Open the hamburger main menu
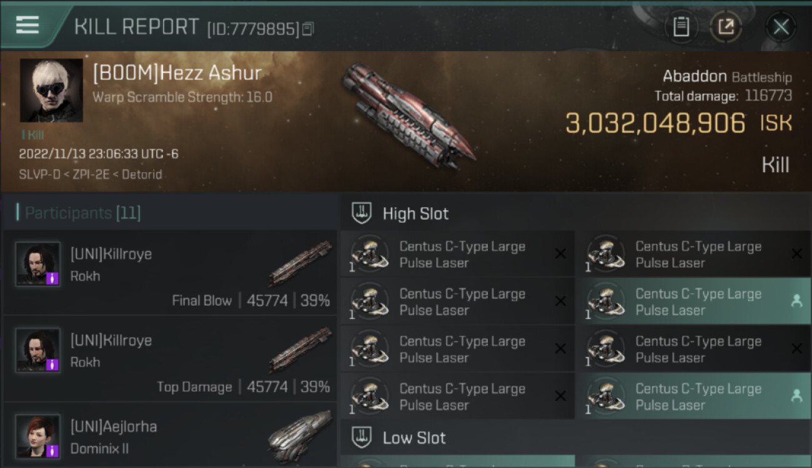 27,25
